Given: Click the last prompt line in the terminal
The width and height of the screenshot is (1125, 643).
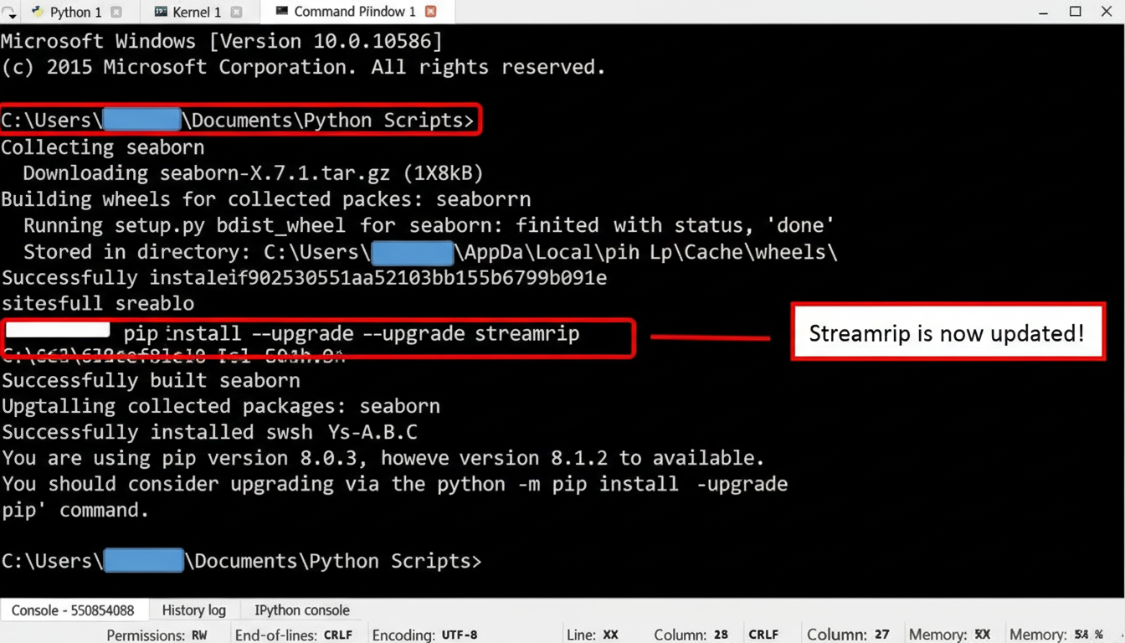Looking at the screenshot, I should [x=241, y=560].
